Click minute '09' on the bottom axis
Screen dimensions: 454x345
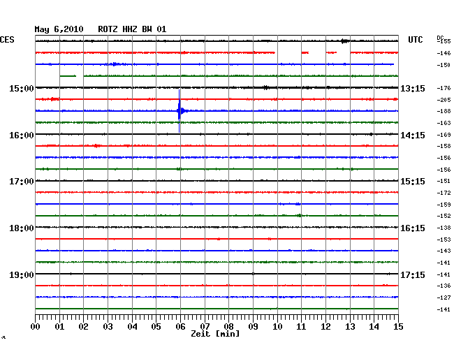(x=253, y=326)
